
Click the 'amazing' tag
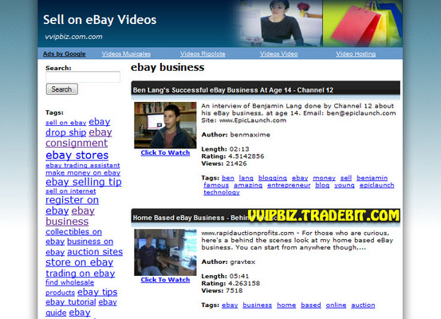[248, 185]
